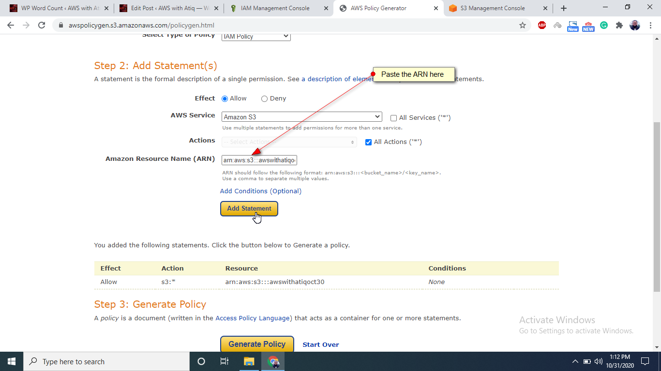Select the Deny radio button
The height and width of the screenshot is (371, 661).
click(x=265, y=98)
